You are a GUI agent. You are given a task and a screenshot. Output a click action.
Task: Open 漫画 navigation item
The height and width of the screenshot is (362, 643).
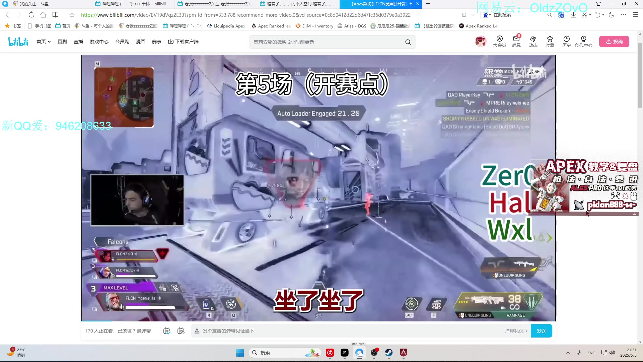(140, 42)
